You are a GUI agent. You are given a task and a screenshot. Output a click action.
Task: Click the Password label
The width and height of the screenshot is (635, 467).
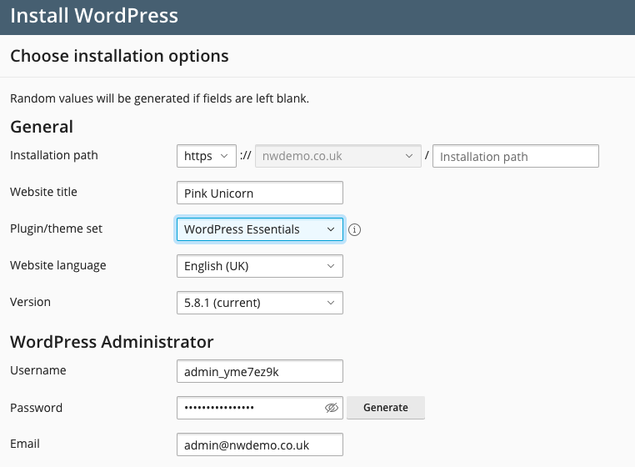coord(37,408)
